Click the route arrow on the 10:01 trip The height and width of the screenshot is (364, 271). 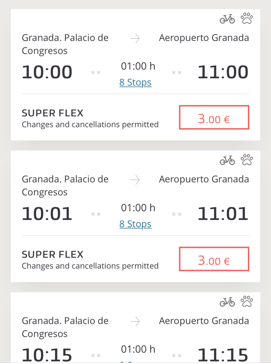(x=135, y=180)
